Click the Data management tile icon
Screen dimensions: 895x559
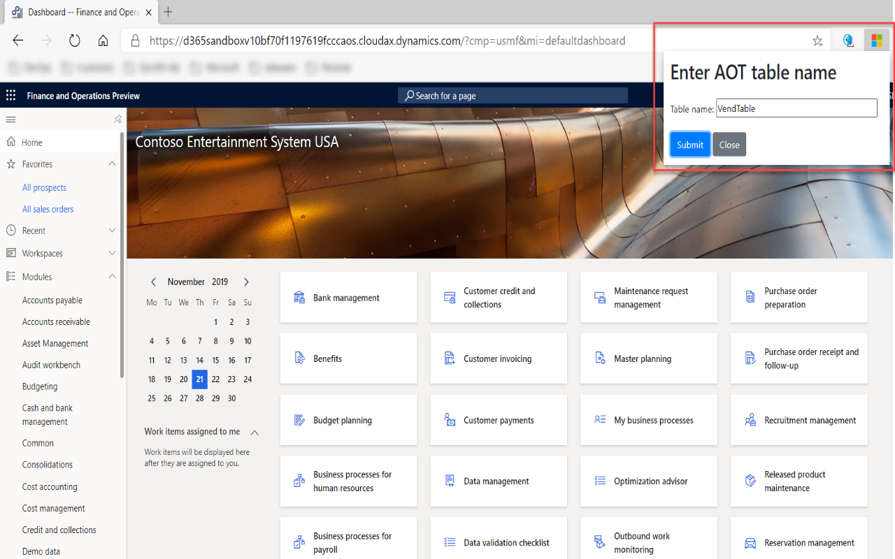click(448, 481)
